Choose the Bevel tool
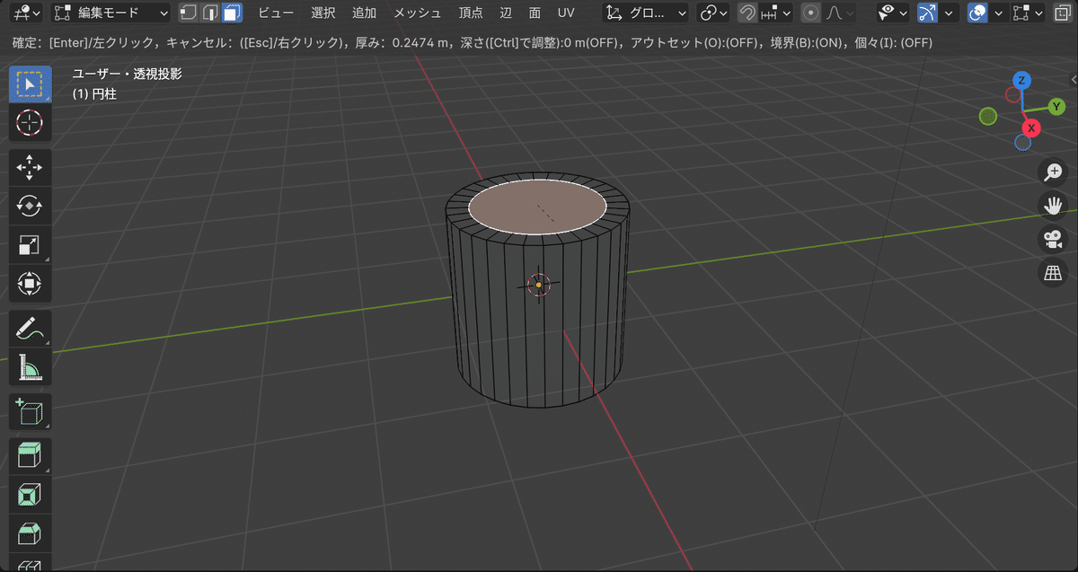Viewport: 1078px width, 572px height. coord(31,533)
